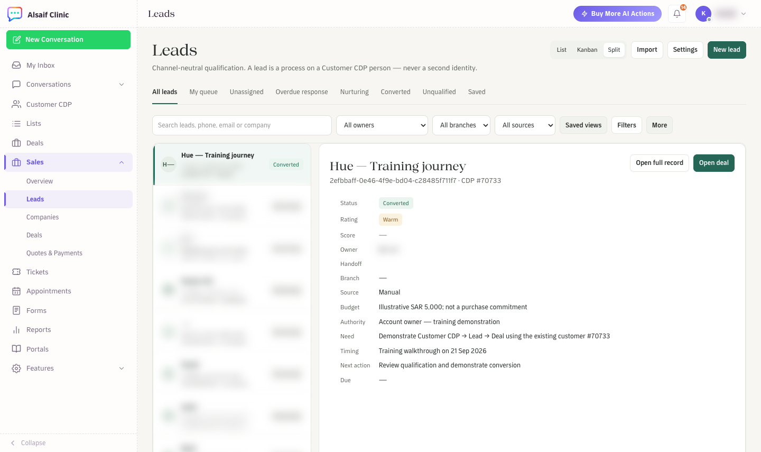Open the Nurturing tab
The height and width of the screenshot is (452, 761).
(355, 92)
